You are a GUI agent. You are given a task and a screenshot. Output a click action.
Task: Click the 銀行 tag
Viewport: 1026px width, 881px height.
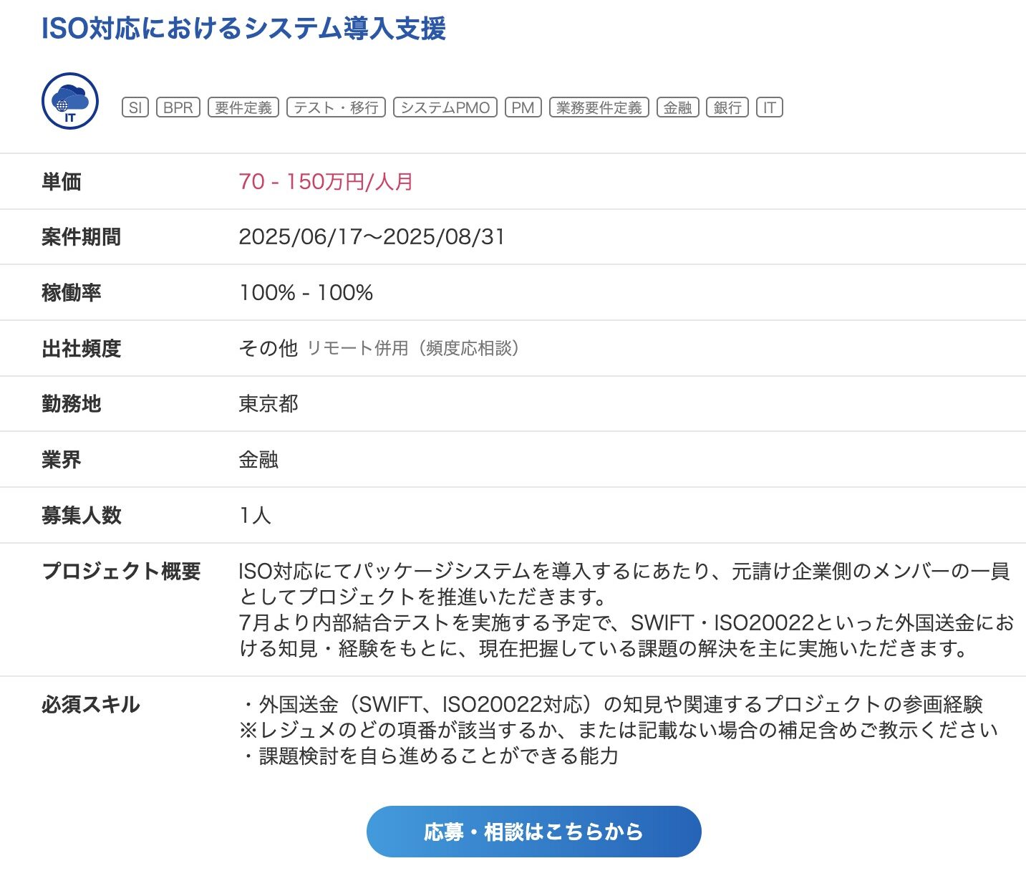coord(727,107)
